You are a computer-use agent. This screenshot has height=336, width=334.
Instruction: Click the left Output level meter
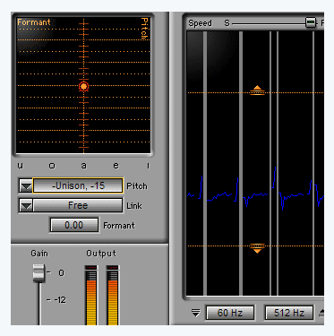[91, 295]
